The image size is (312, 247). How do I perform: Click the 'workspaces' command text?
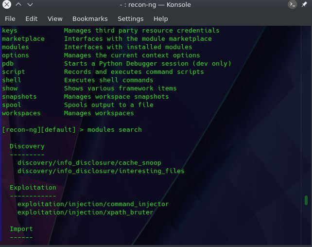point(21,113)
